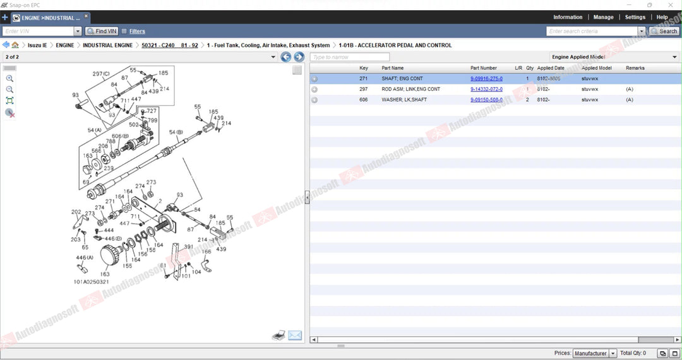Open the Settings menu
Viewport: 682px width, 360px height.
coord(635,18)
